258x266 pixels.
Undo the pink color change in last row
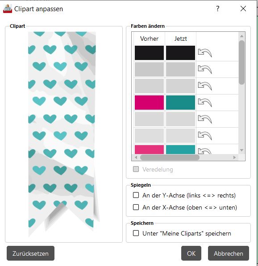coord(205,151)
